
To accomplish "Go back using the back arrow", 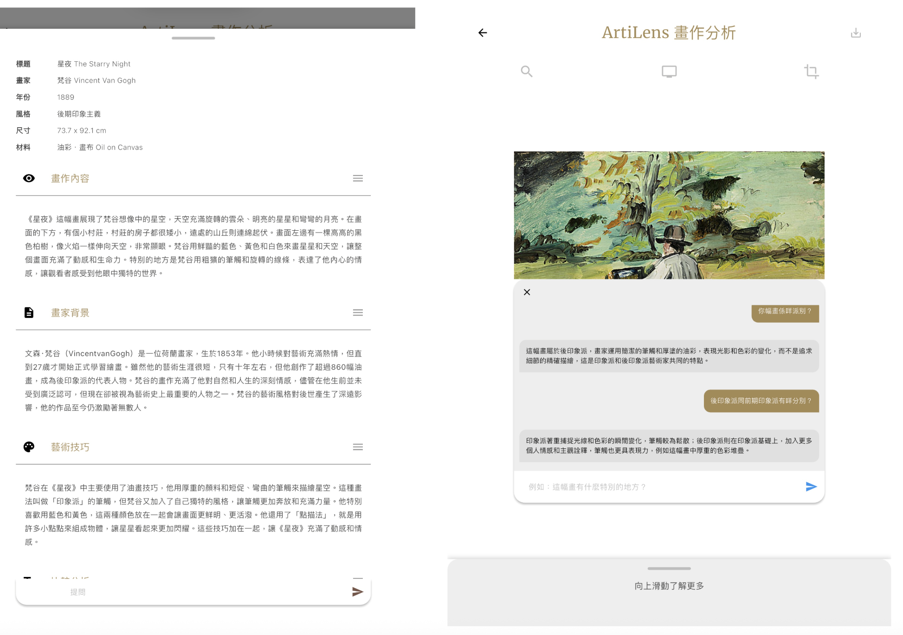I will [483, 32].
